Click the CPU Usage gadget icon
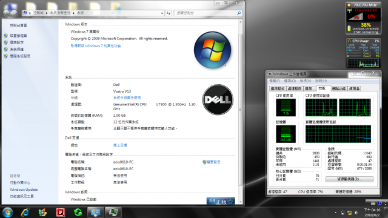This screenshot has width=388, height=218. 349,41
